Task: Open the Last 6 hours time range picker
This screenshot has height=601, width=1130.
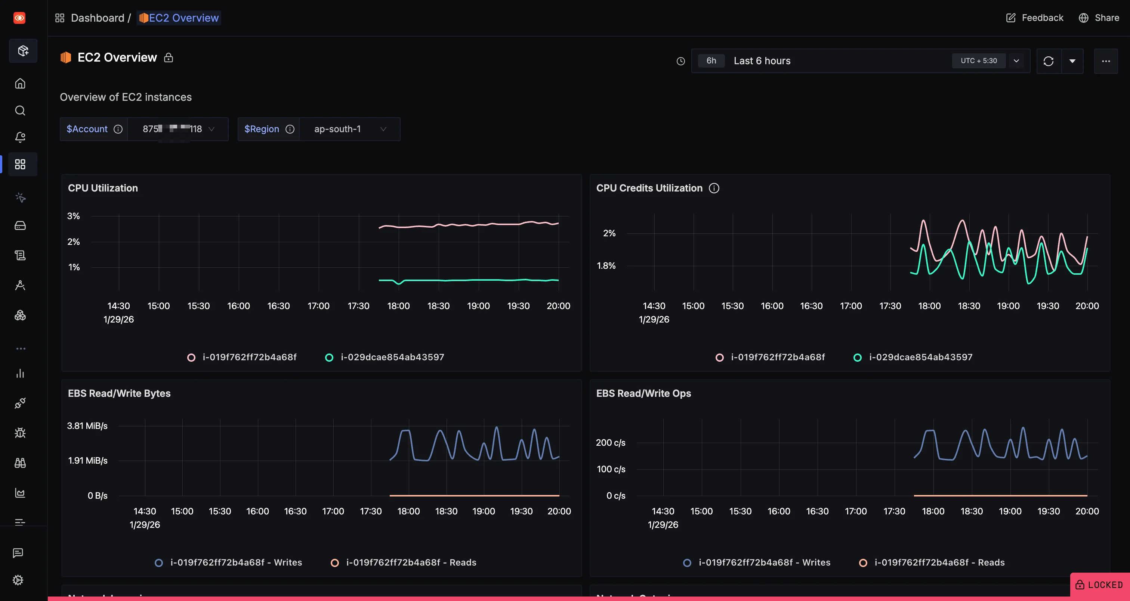Action: tap(762, 60)
